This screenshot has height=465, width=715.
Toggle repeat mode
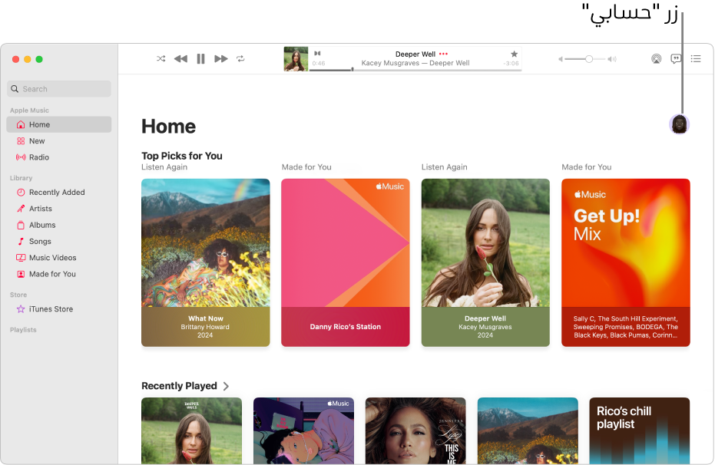tap(240, 58)
